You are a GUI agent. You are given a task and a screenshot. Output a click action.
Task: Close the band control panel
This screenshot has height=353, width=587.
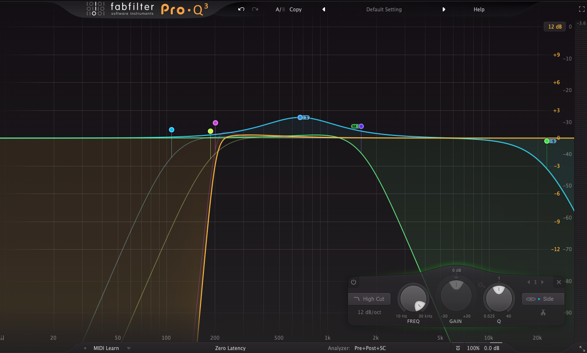(558, 282)
